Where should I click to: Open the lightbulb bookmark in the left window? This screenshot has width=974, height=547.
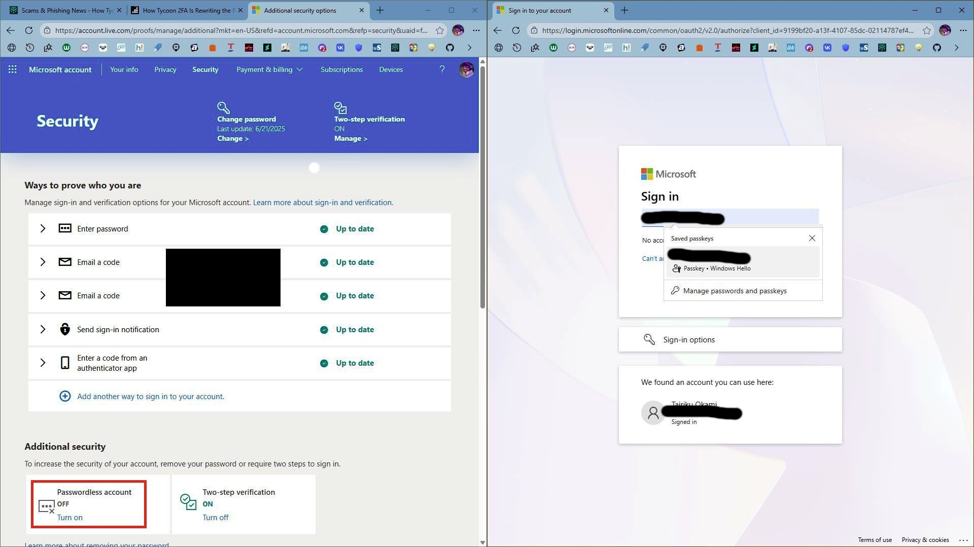432,48
